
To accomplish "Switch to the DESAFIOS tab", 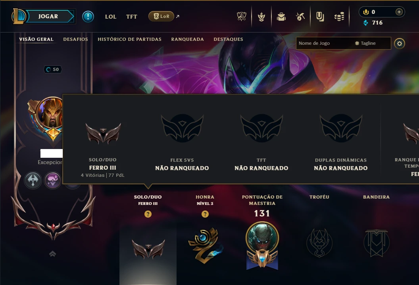I will [76, 39].
